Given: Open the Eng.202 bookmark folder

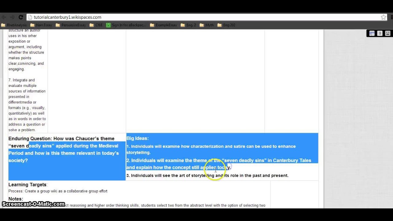Looking at the screenshot, I should tap(226, 25).
